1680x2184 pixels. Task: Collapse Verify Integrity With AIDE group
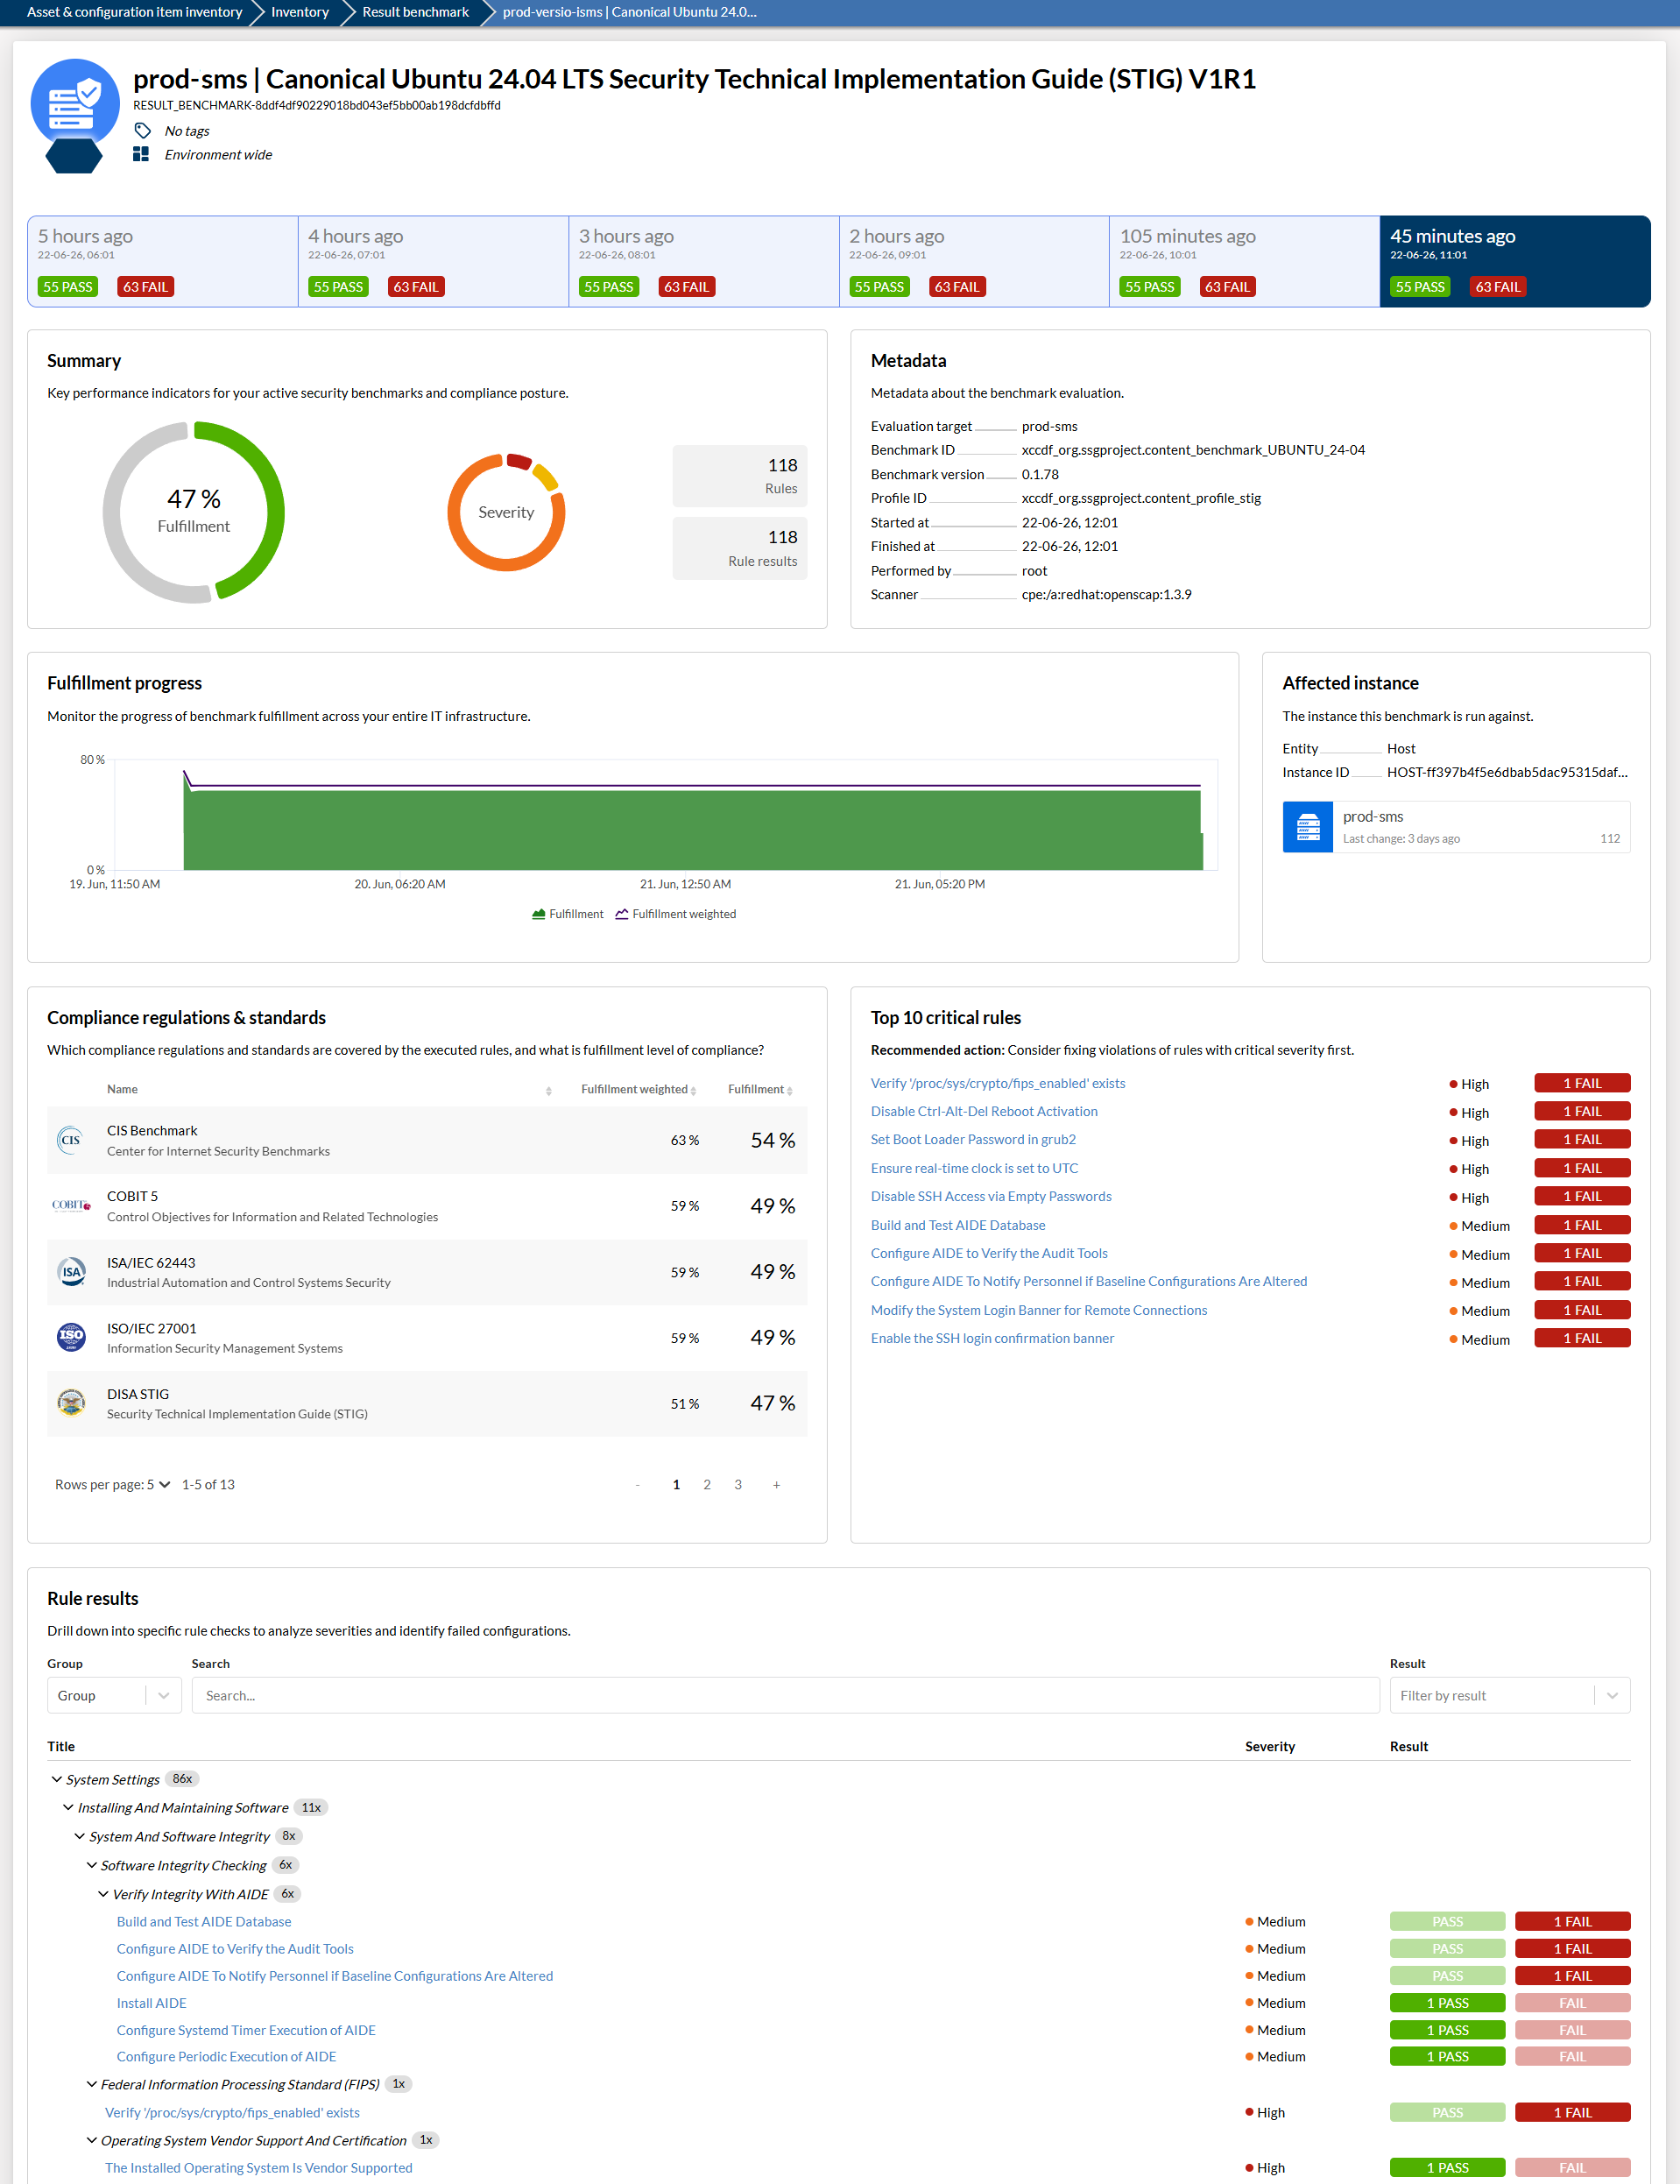click(x=103, y=1894)
